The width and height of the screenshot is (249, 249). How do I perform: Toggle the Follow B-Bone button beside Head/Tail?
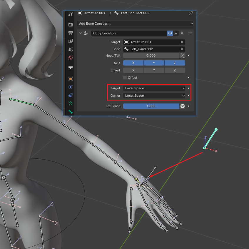coord(183,56)
